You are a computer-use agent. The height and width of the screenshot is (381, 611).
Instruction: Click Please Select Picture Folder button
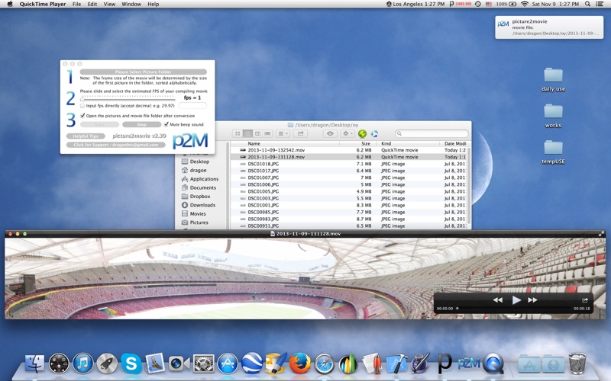[144, 72]
